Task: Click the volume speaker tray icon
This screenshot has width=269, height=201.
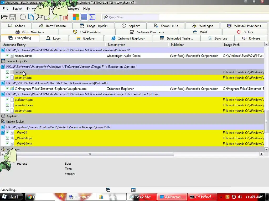Action: pos(240,197)
